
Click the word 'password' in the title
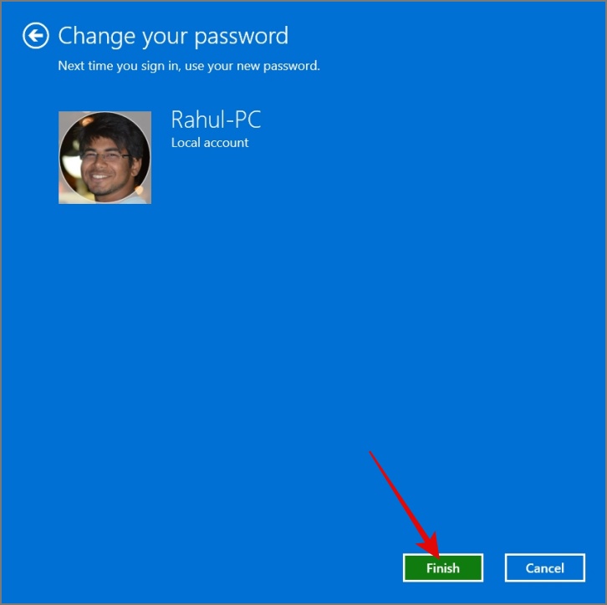[x=241, y=37]
